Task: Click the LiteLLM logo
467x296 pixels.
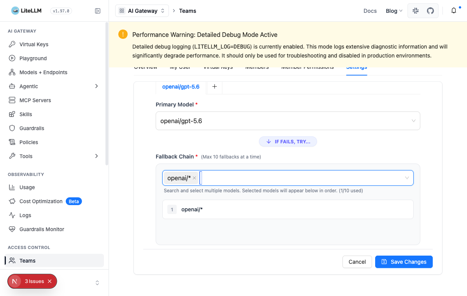Action: (x=26, y=11)
